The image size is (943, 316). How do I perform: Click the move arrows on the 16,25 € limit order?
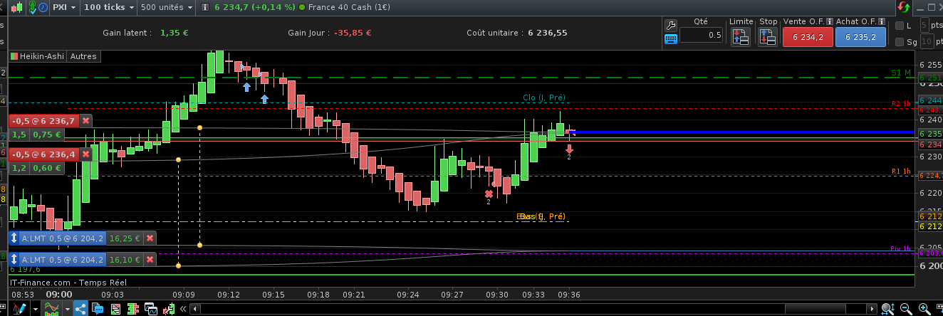pyautogui.click(x=14, y=239)
